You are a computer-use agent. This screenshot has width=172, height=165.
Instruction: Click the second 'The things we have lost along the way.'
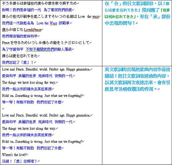point(29,128)
